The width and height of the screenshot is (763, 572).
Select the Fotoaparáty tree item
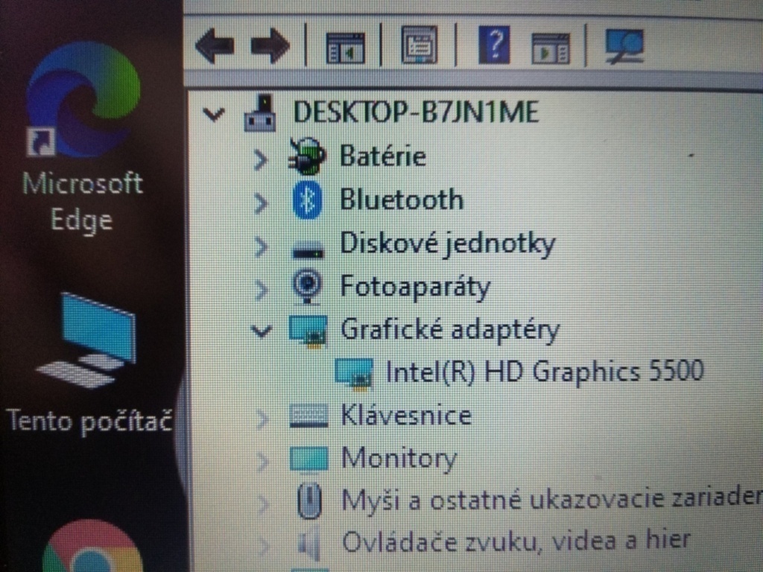[415, 287]
